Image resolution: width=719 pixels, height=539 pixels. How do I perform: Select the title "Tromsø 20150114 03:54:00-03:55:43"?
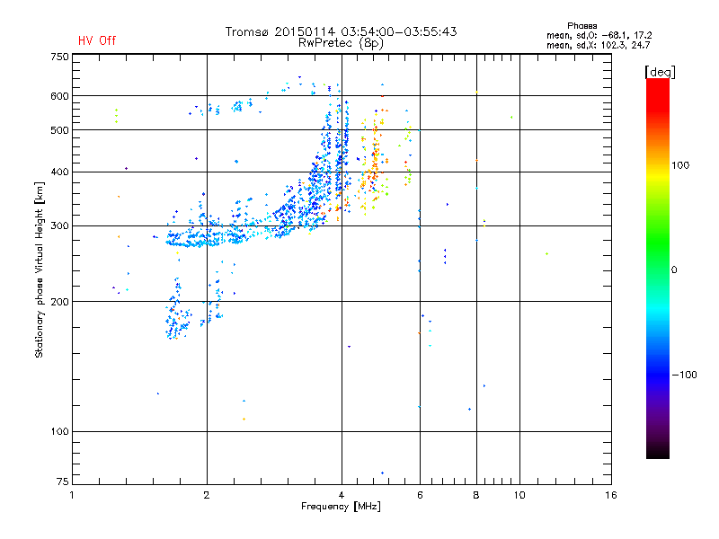[x=341, y=31]
